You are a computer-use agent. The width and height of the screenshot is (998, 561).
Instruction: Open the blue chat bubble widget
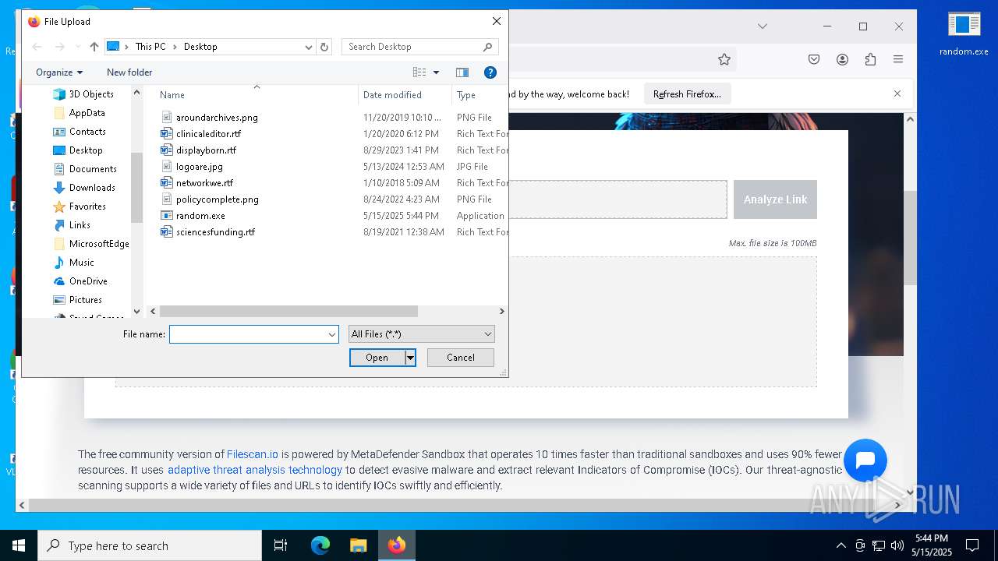coord(865,460)
